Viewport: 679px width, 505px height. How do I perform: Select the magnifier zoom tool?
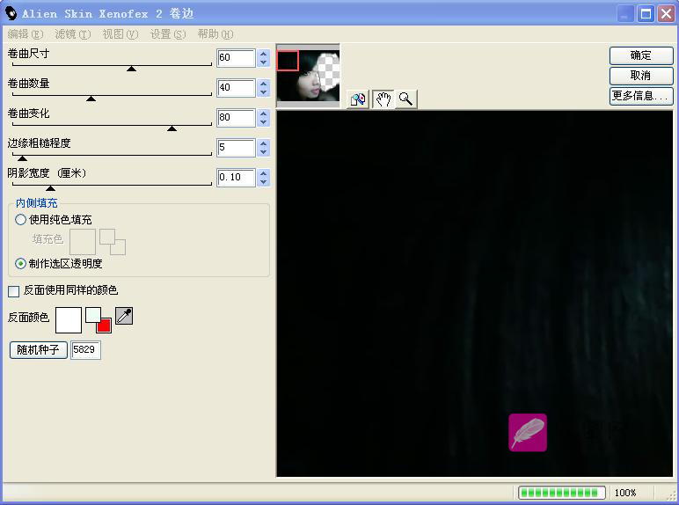[x=405, y=99]
